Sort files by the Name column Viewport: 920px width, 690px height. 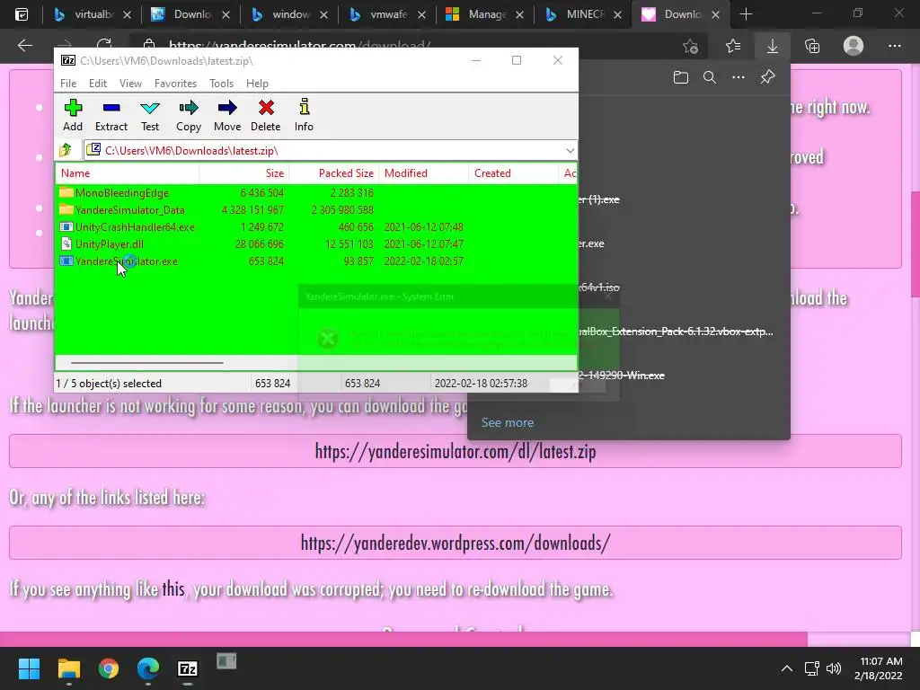click(128, 173)
